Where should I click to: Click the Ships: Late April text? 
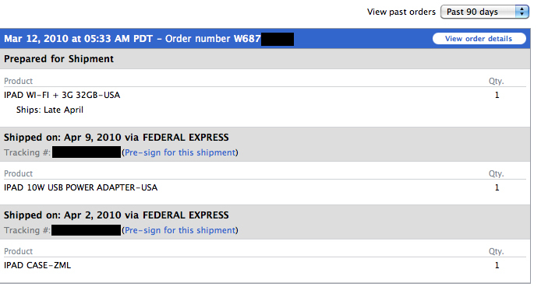(x=50, y=110)
